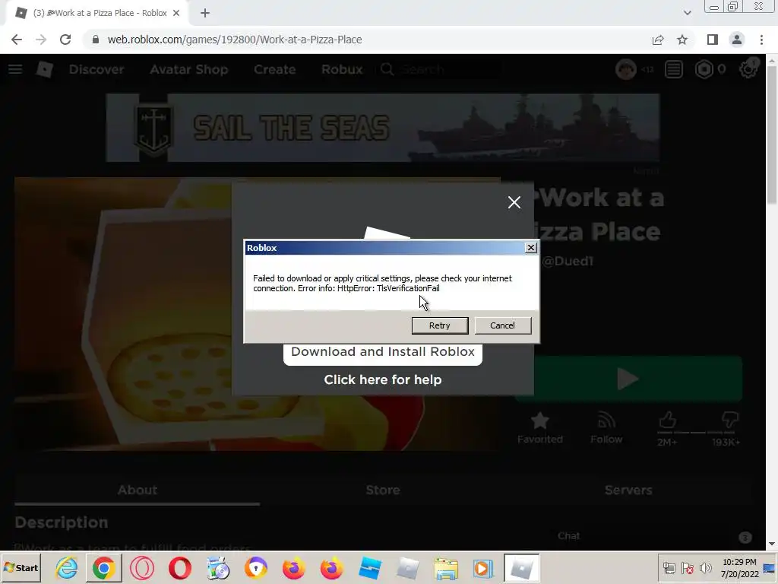Screen dimensions: 778x584
Task: Open Discover in Roblox navbar
Action: (x=96, y=69)
